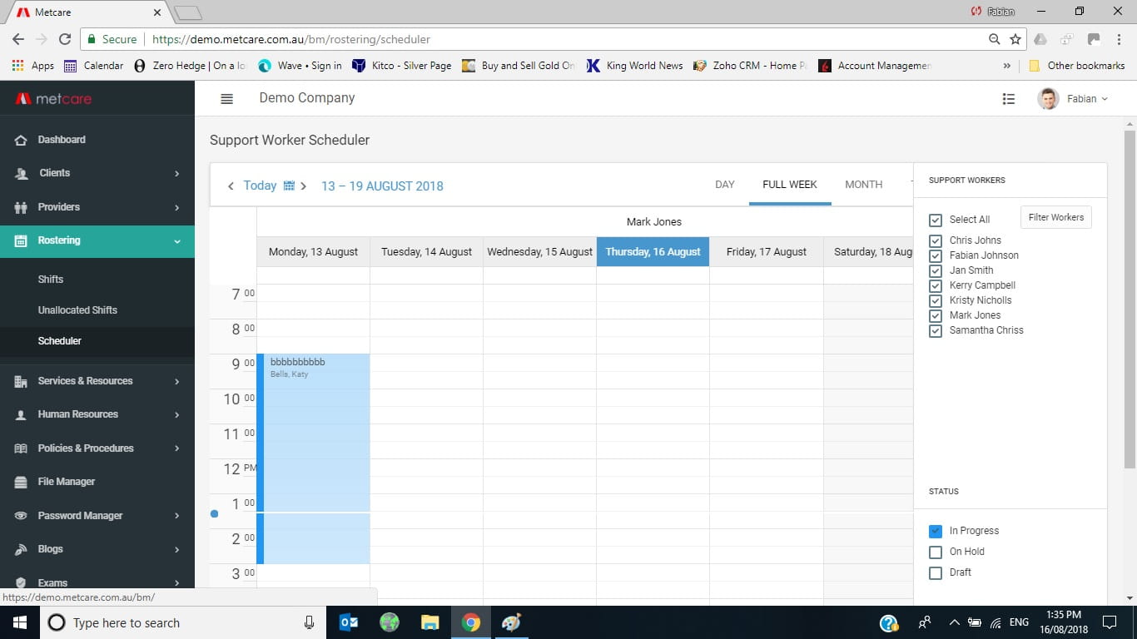Switch to DAY view tab

(x=725, y=185)
